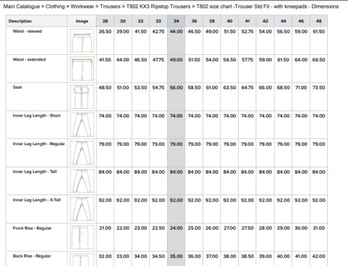Click the Inner Leg Length - Short label

tap(37, 115)
